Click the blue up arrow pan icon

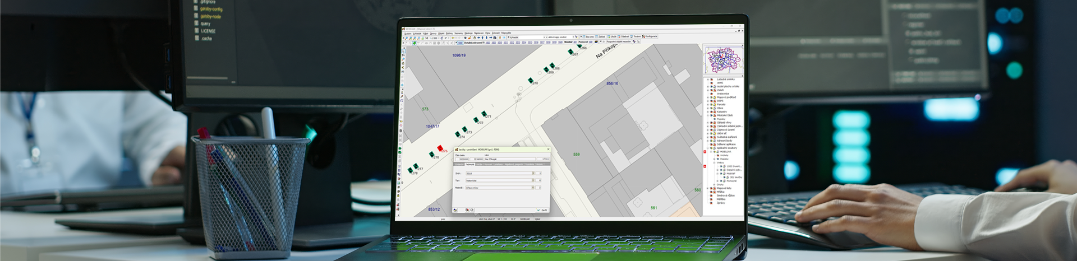click(x=482, y=38)
